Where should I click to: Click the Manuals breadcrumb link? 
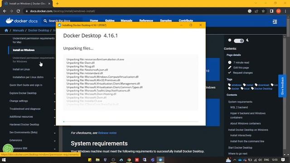tap(18, 30)
